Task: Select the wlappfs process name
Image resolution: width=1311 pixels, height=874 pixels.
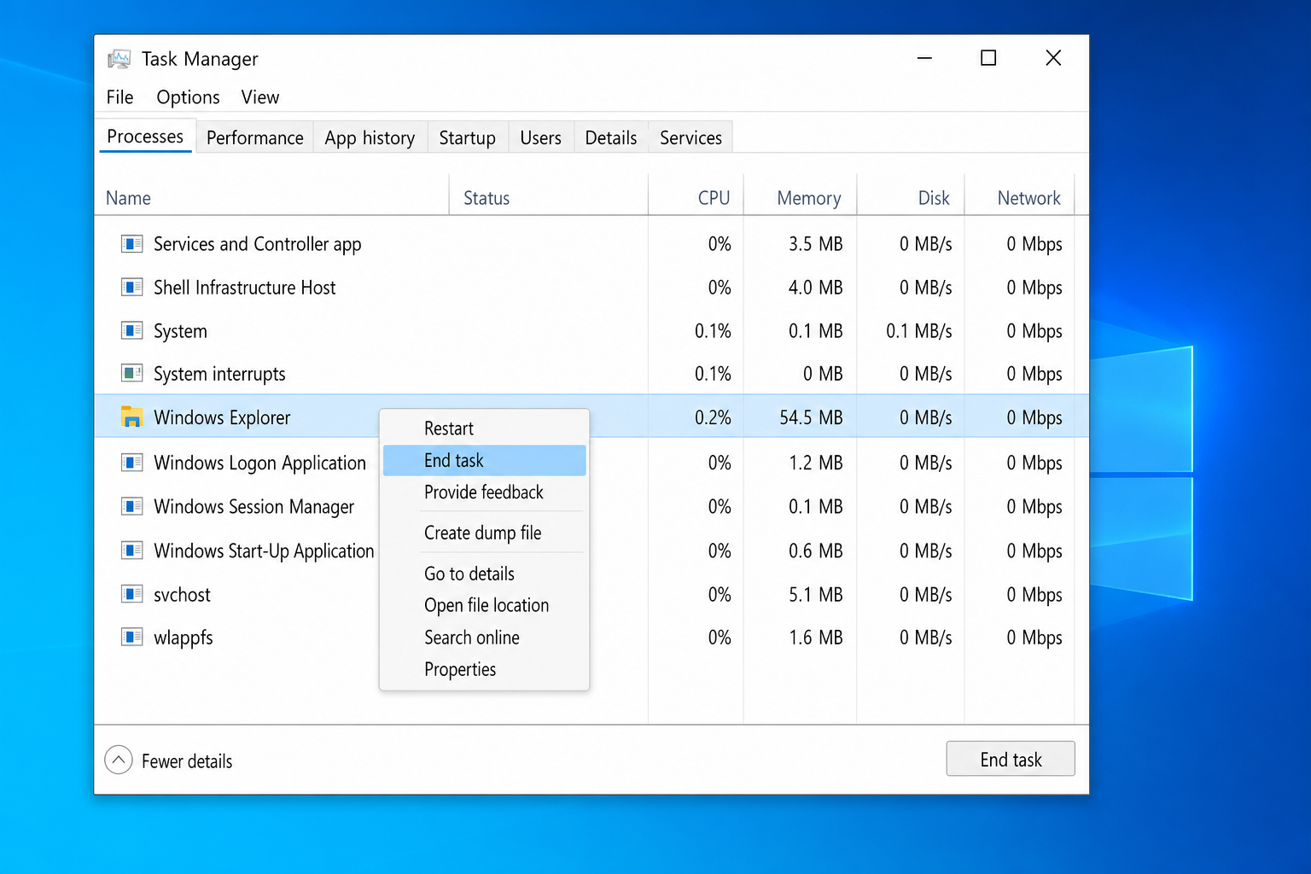Action: click(x=183, y=638)
